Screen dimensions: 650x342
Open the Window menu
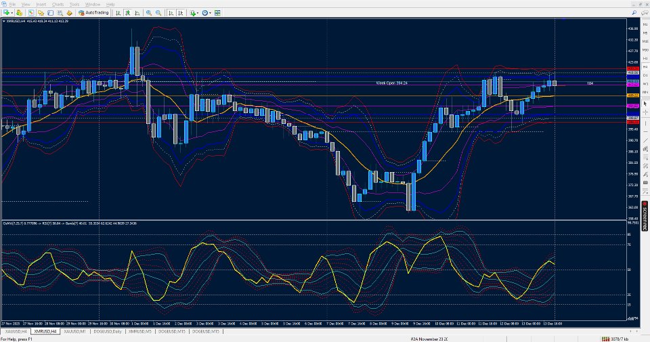(x=93, y=4)
